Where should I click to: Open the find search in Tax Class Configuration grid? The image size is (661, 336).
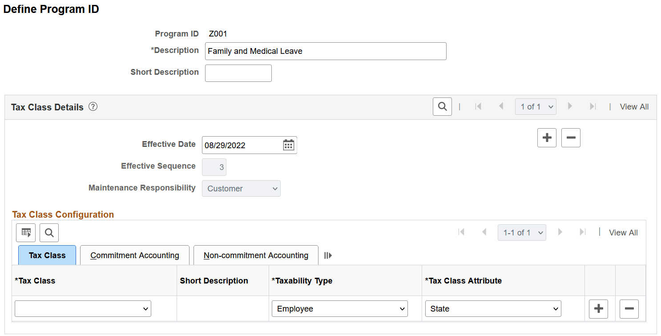click(x=49, y=232)
